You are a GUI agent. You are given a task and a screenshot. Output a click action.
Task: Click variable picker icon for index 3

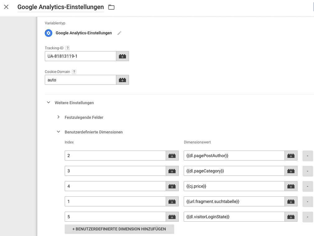pyautogui.click(x=172, y=171)
